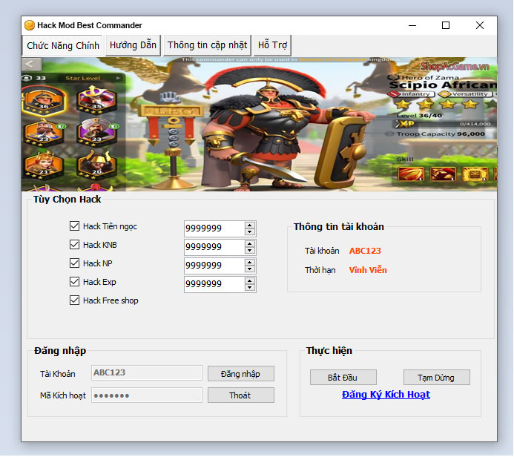Click the Infantry specialty tag
Screen dimensions: 514x457
pos(412,94)
